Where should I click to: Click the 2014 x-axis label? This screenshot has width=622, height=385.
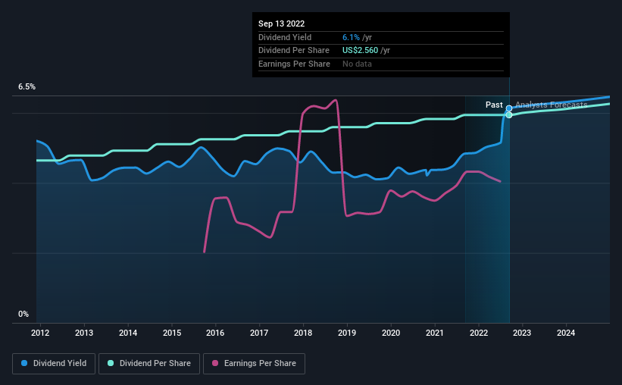tap(128, 333)
